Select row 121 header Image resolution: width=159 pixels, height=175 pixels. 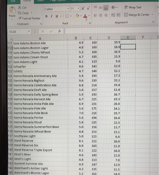10,62
